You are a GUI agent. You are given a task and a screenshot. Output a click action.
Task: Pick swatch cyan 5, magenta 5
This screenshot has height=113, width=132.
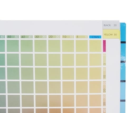click(x=82, y=60)
